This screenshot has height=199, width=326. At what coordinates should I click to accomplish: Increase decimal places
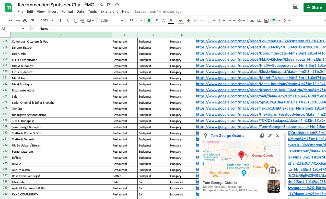[x=82, y=21]
